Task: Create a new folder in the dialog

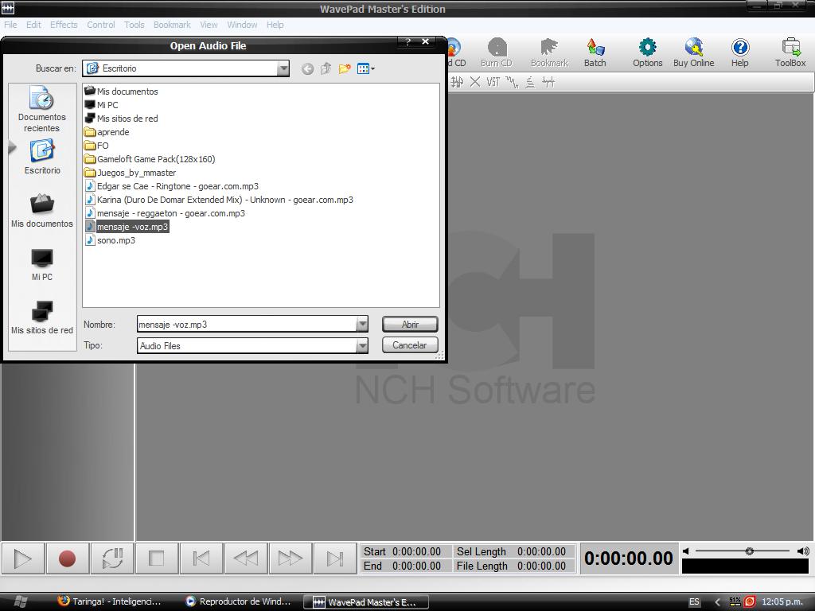Action: pyautogui.click(x=345, y=68)
